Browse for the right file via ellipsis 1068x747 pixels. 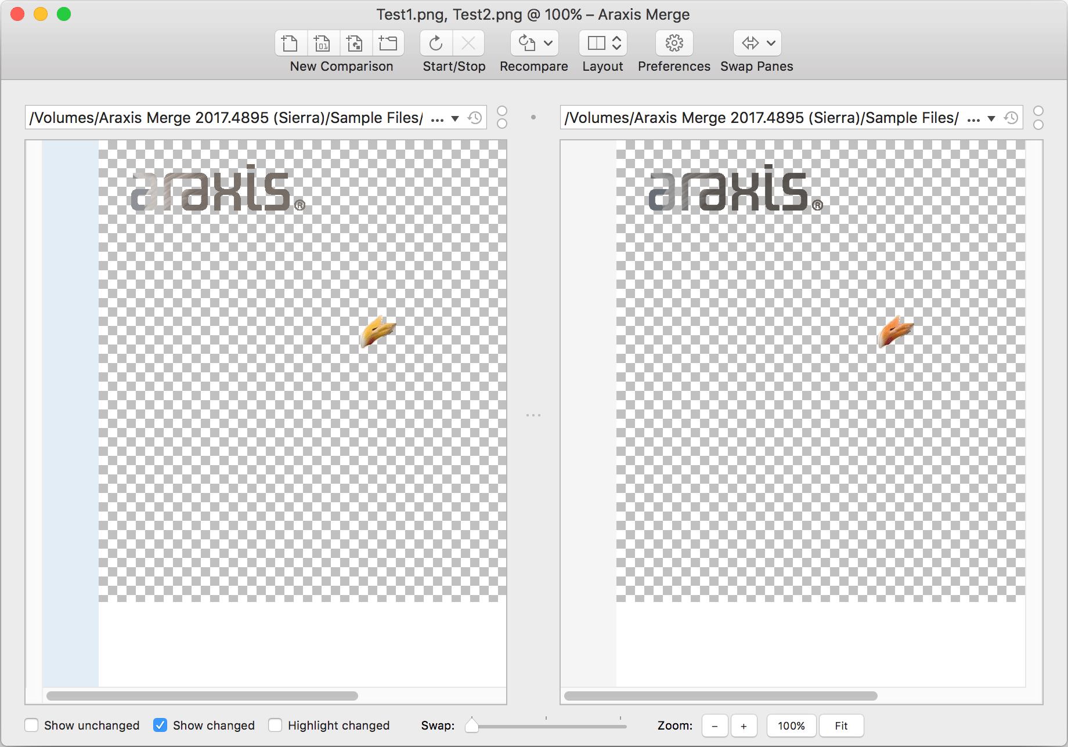tap(974, 117)
